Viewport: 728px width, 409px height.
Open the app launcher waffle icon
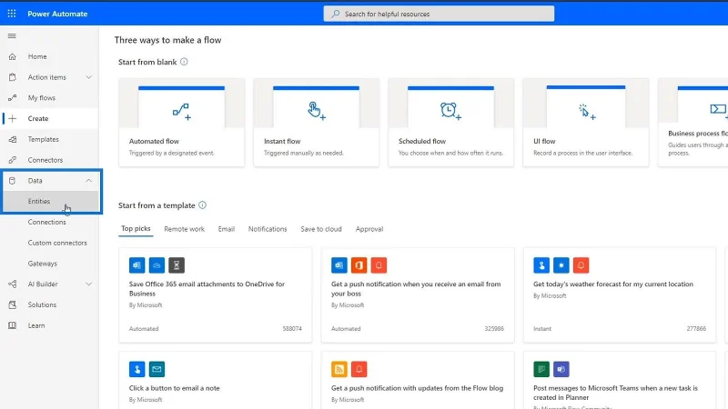(12, 14)
